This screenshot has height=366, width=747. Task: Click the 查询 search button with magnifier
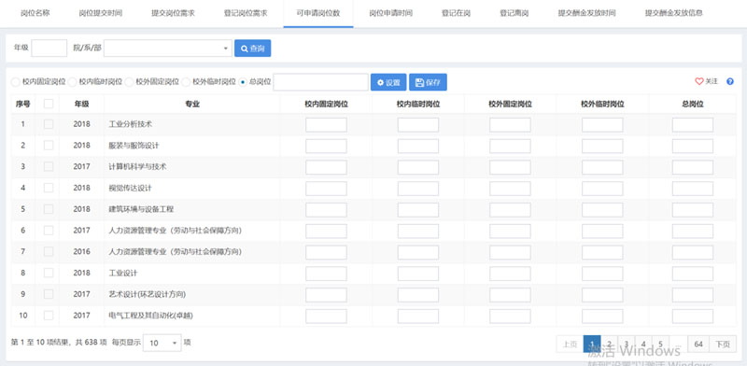(x=252, y=49)
